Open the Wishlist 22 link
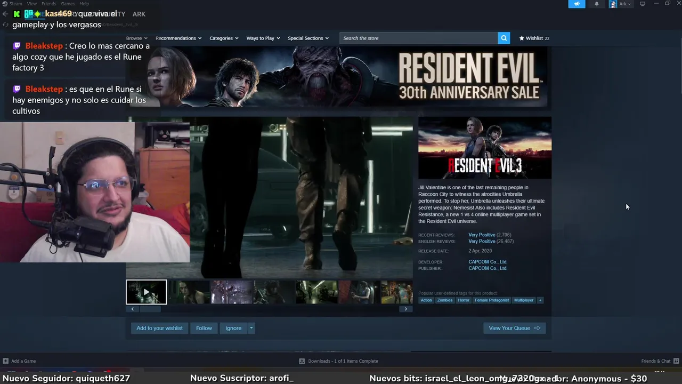This screenshot has height=384, width=682. (x=534, y=38)
